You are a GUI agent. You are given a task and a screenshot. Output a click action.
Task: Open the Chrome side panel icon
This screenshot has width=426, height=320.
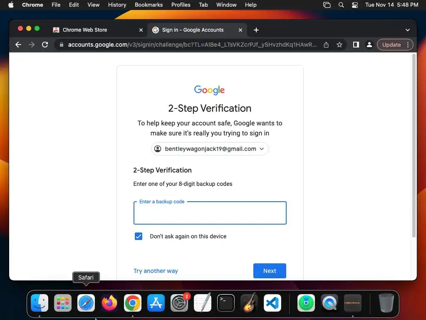(356, 45)
